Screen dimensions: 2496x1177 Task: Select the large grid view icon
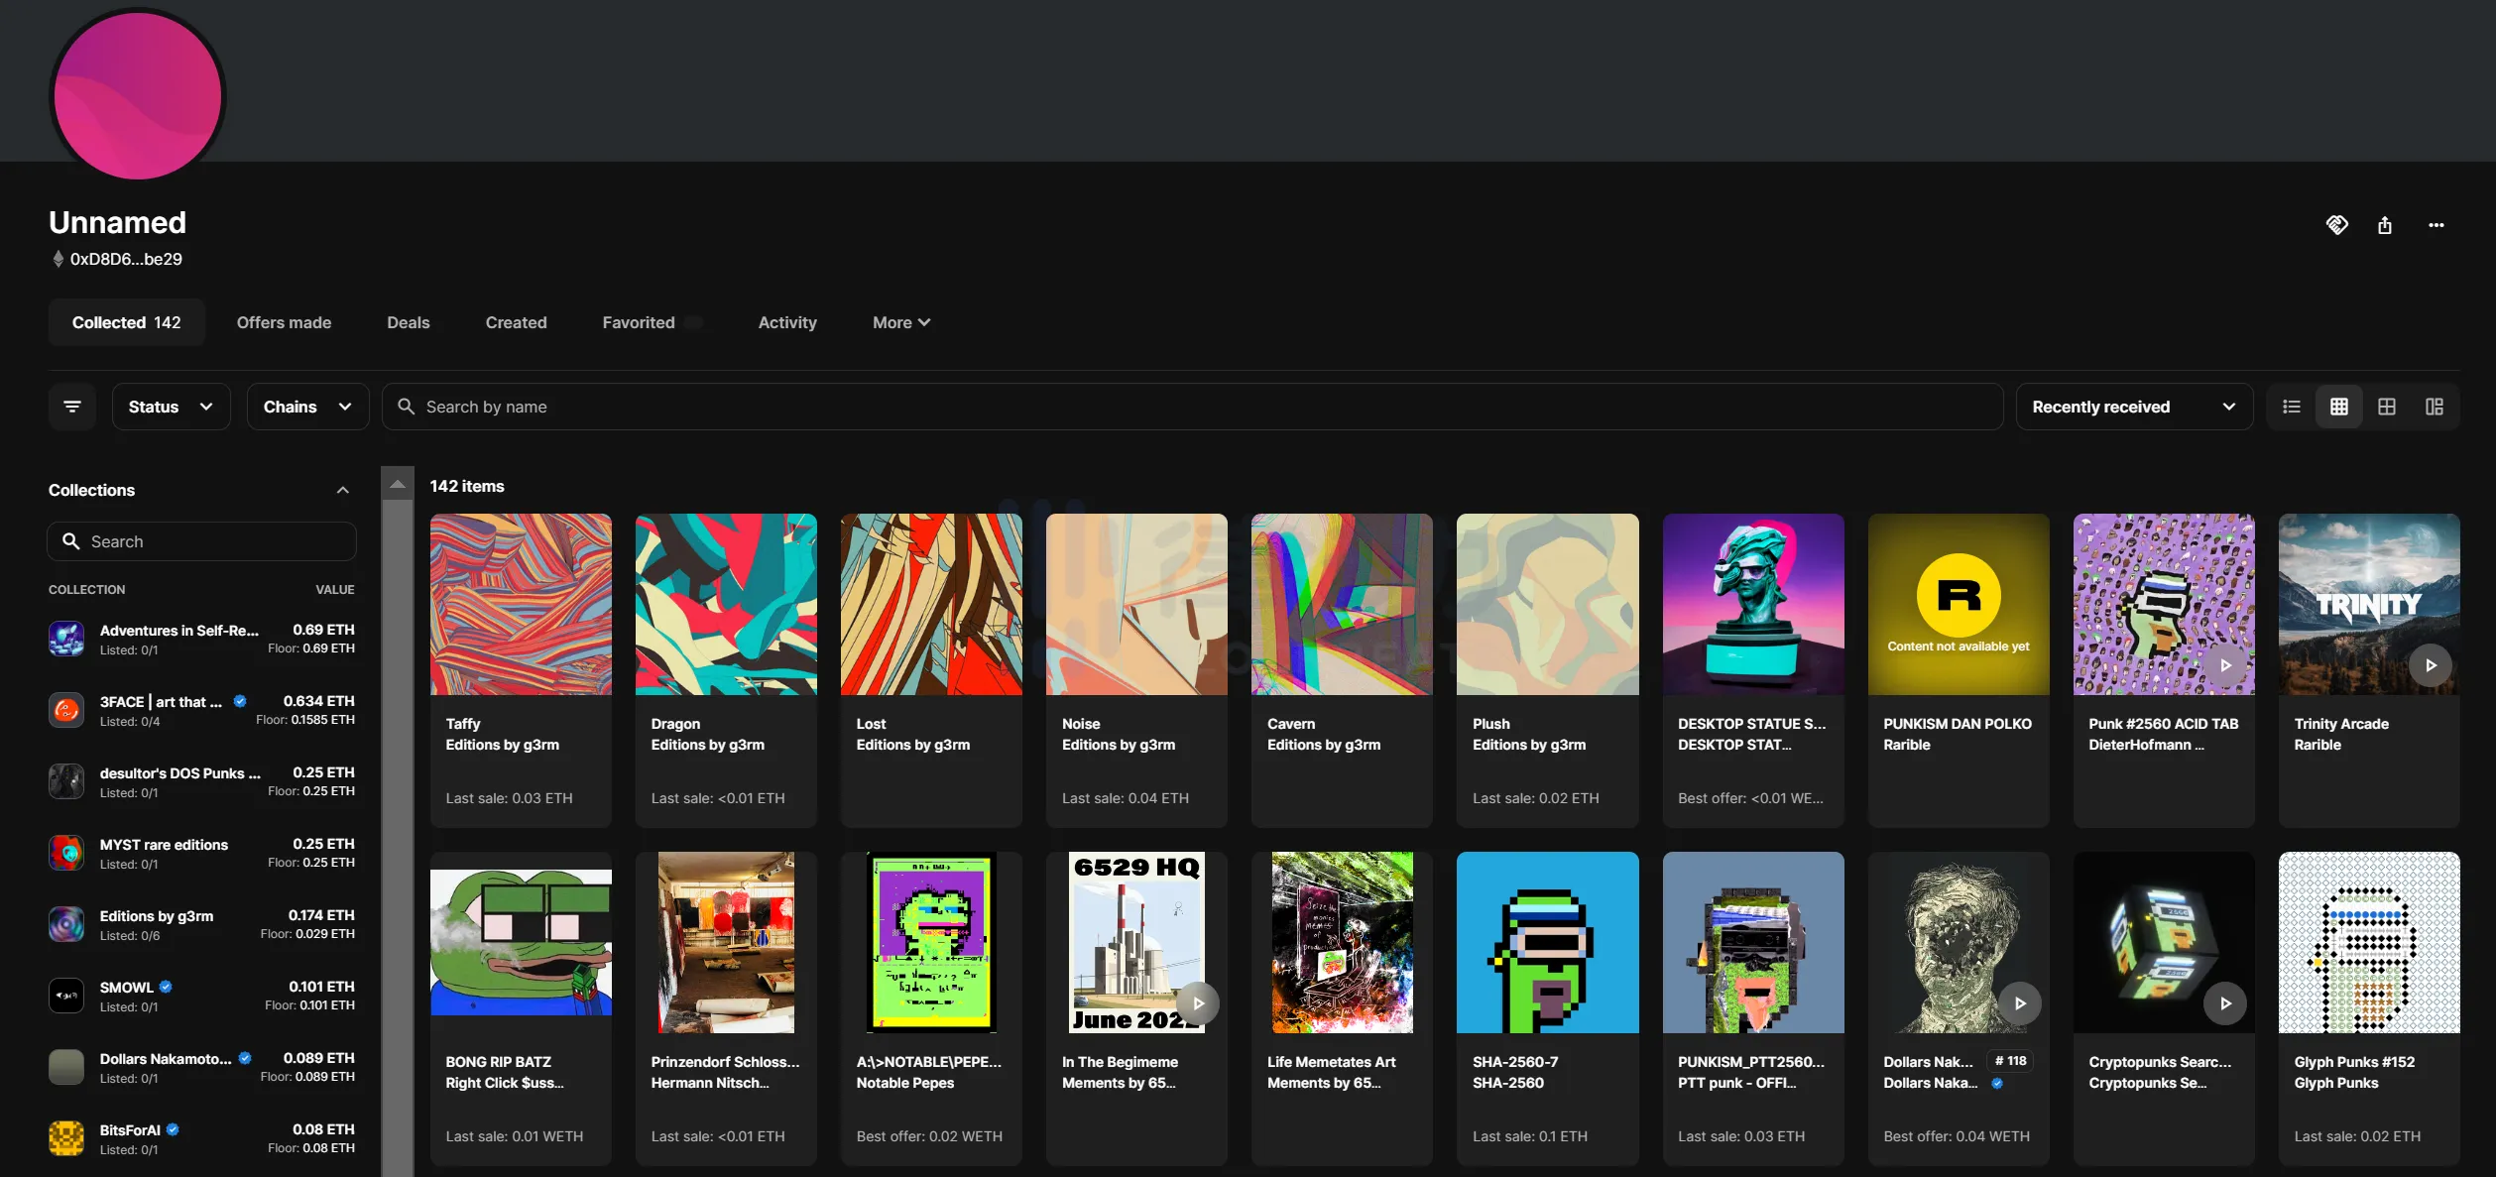click(x=2386, y=407)
